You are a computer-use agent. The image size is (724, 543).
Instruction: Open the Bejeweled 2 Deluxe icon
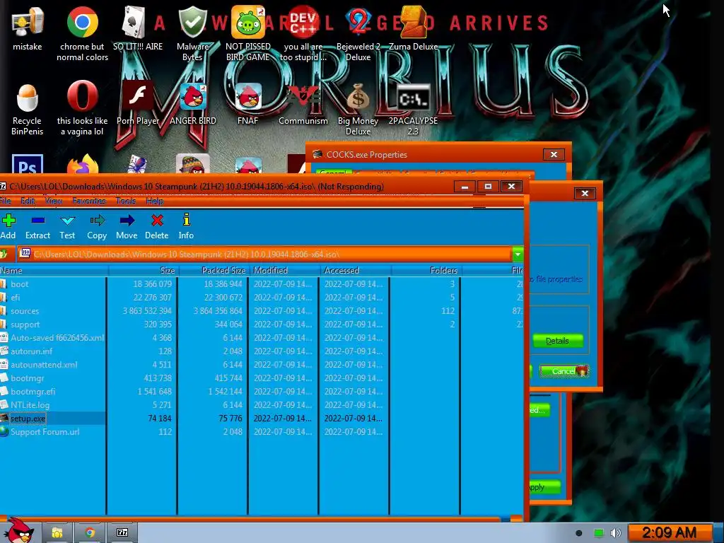click(x=358, y=33)
